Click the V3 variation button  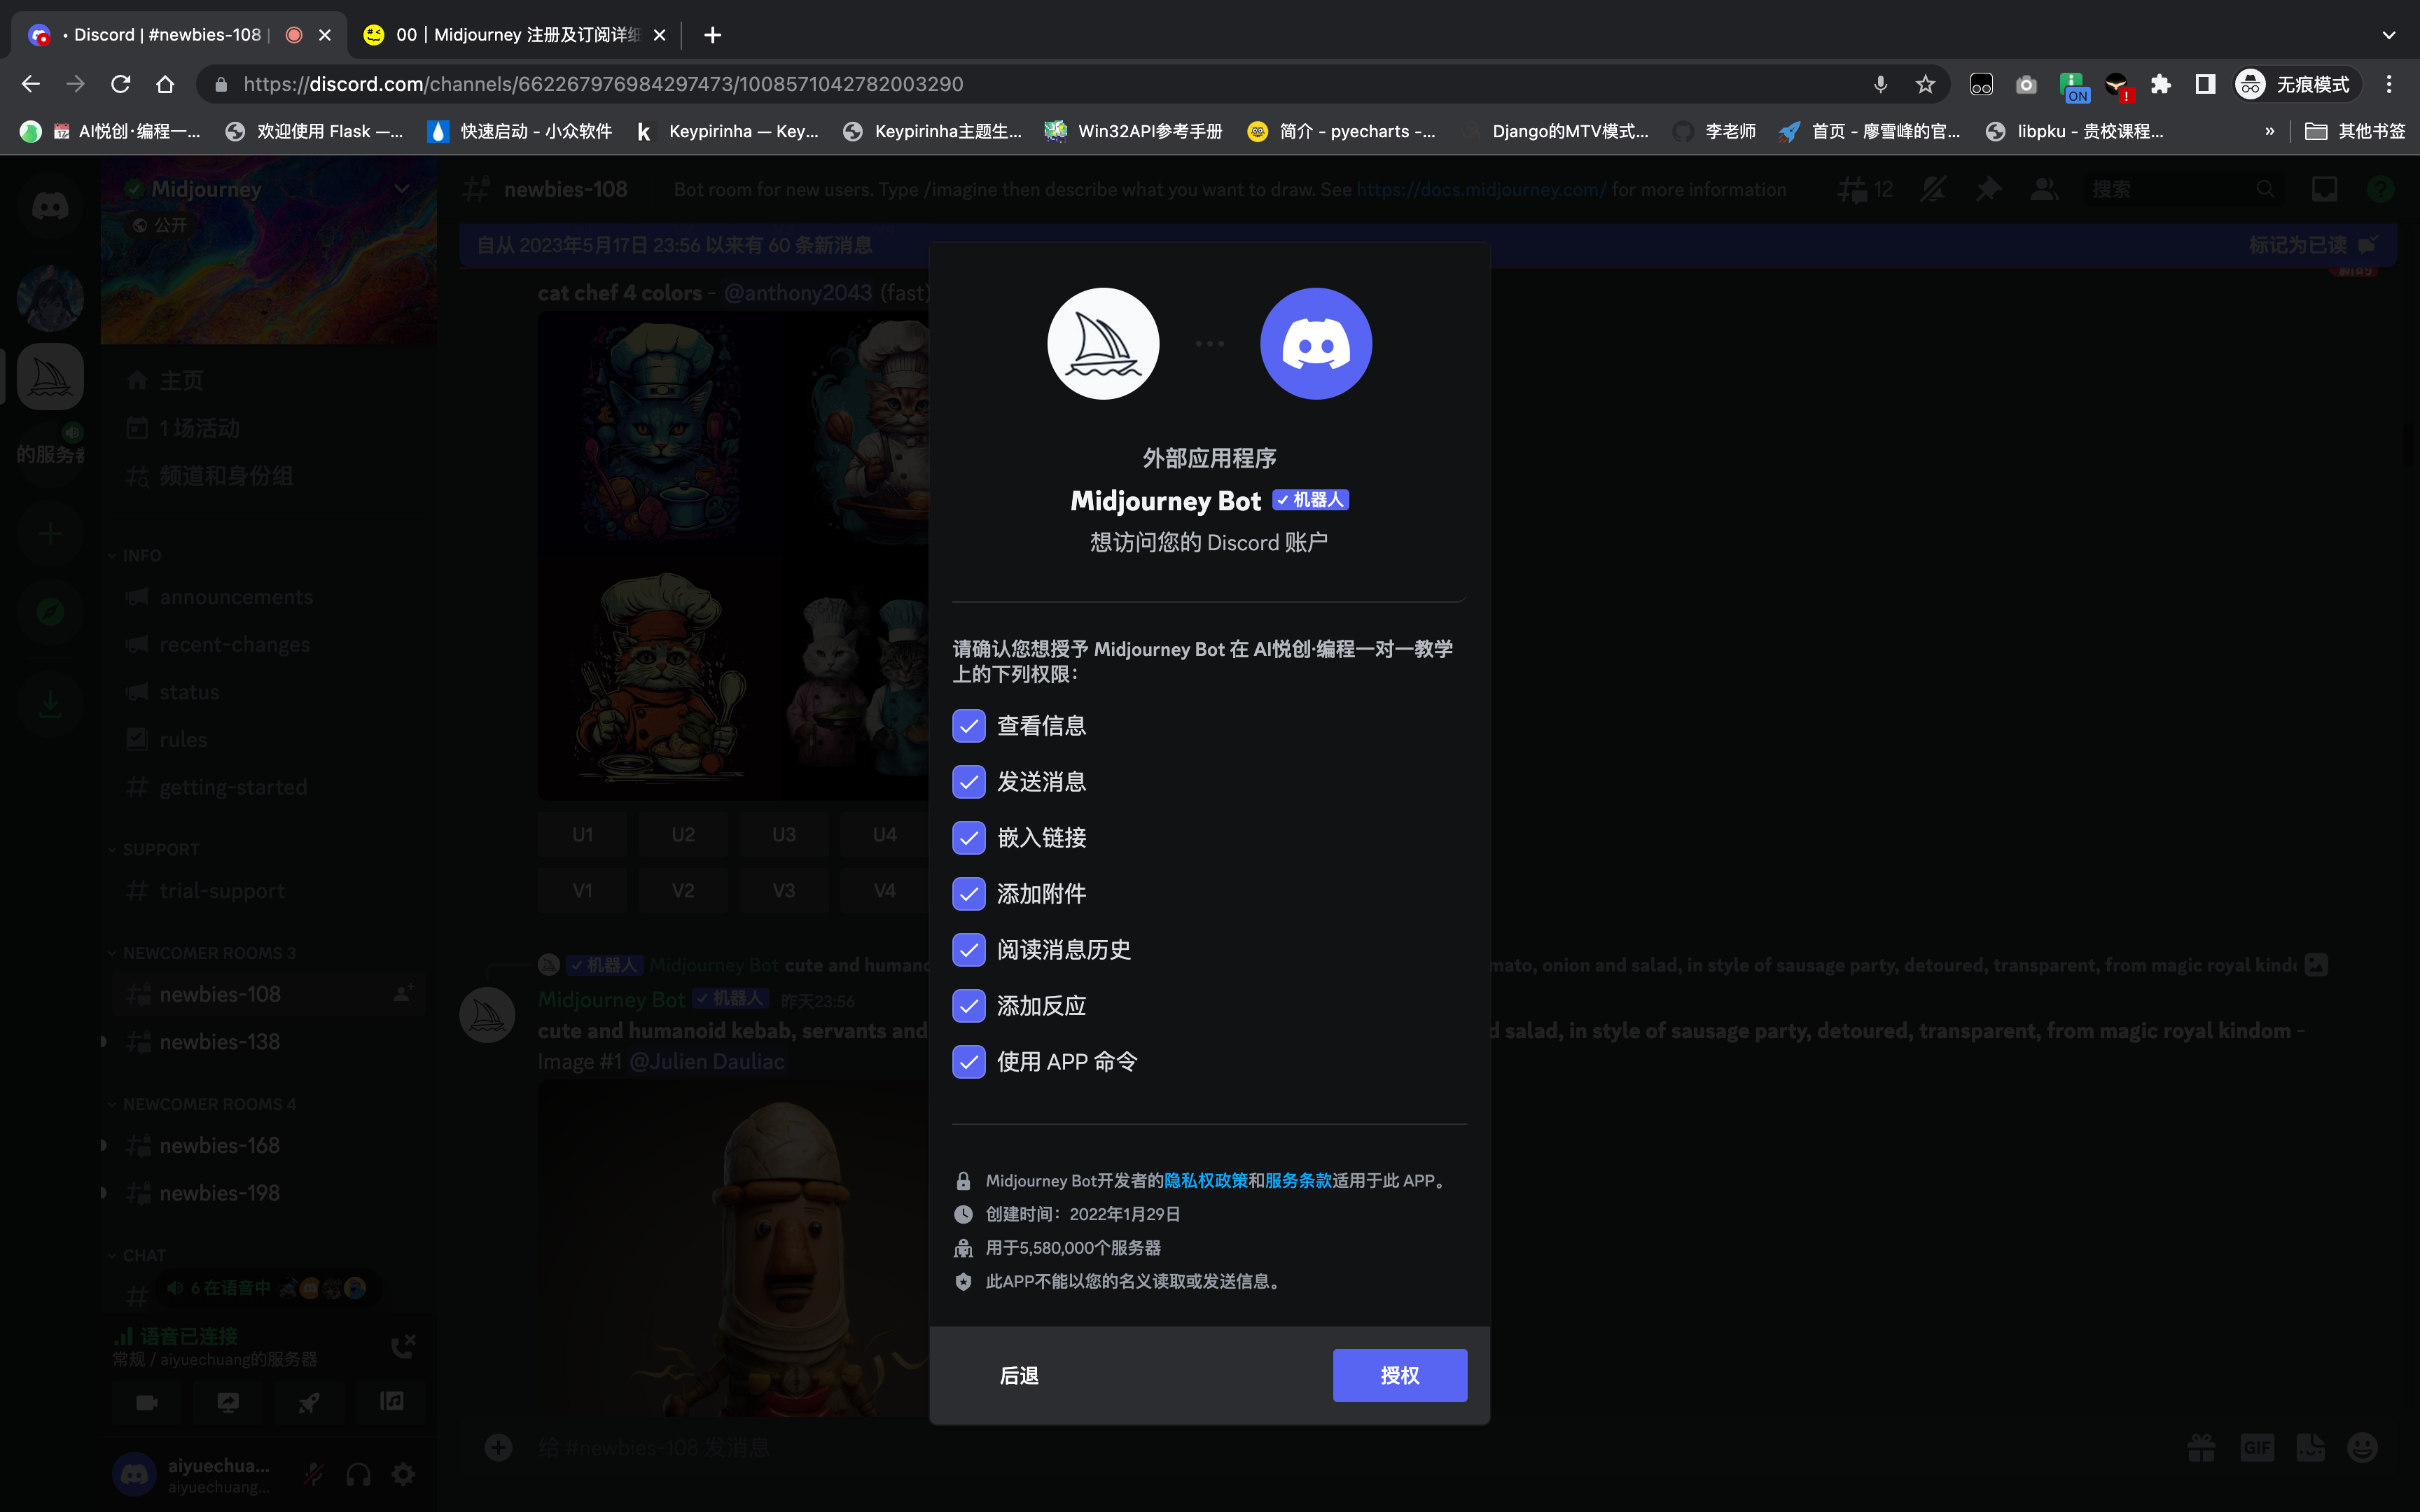tap(784, 890)
